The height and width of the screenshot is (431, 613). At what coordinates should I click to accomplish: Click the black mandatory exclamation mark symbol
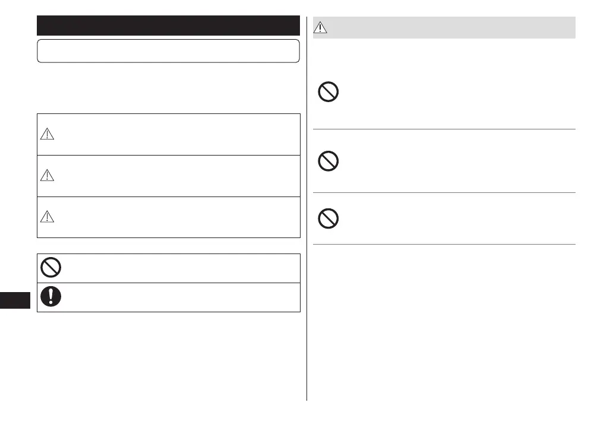[x=50, y=297]
